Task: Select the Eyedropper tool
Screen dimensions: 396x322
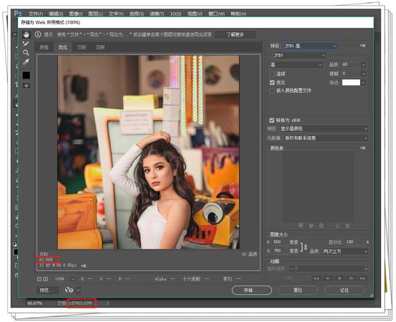Action: click(26, 62)
